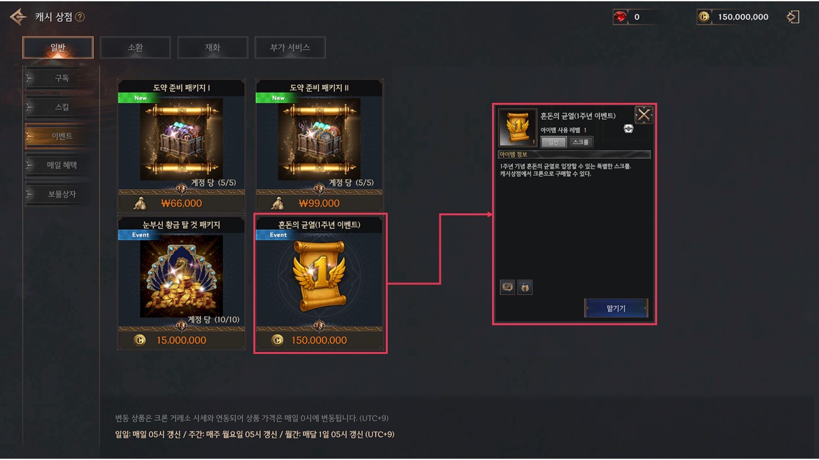819x460 pixels.
Task: Click the 150,000,000 price on 혼돈의 균열
Action: tap(319, 341)
